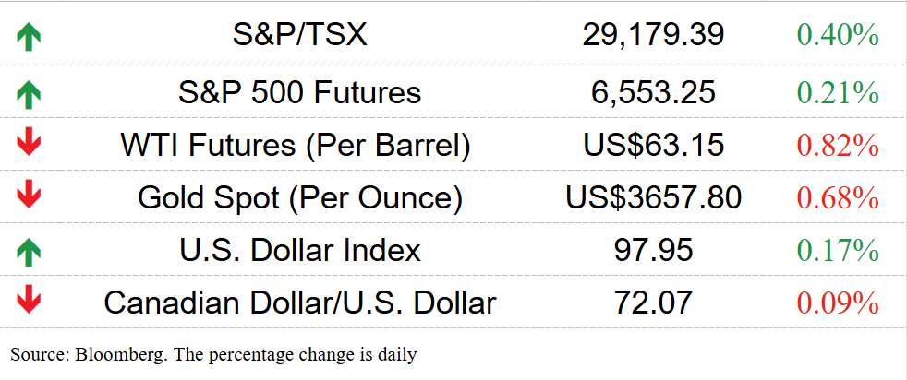This screenshot has width=907, height=380.
Task: Click the US$3657.80 gold price
Action: coord(653,197)
